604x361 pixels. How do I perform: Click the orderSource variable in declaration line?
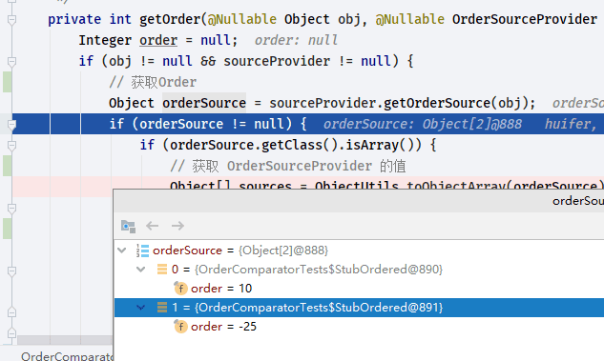pyautogui.click(x=204, y=103)
